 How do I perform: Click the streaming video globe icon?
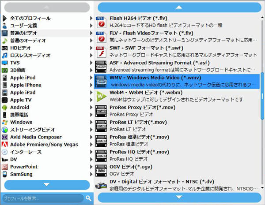click(x=4, y=130)
